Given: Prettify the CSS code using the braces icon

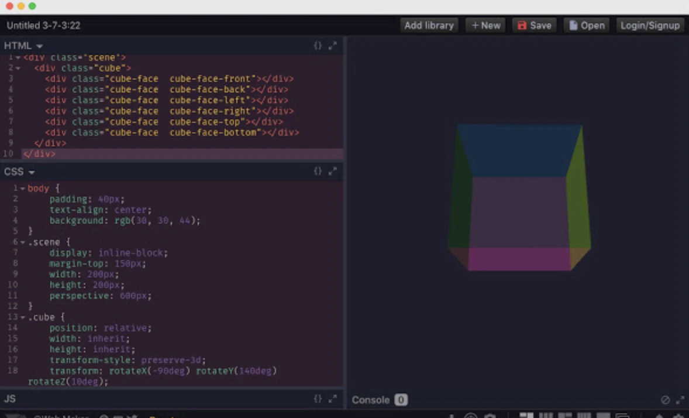Looking at the screenshot, I should (317, 171).
